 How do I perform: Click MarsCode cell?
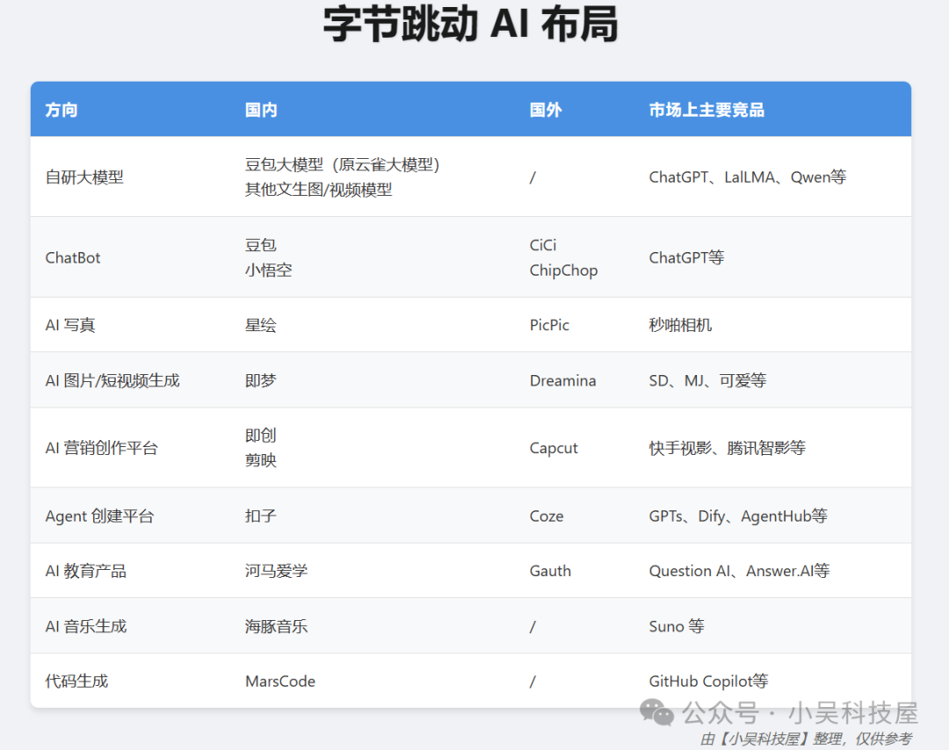pyautogui.click(x=280, y=681)
